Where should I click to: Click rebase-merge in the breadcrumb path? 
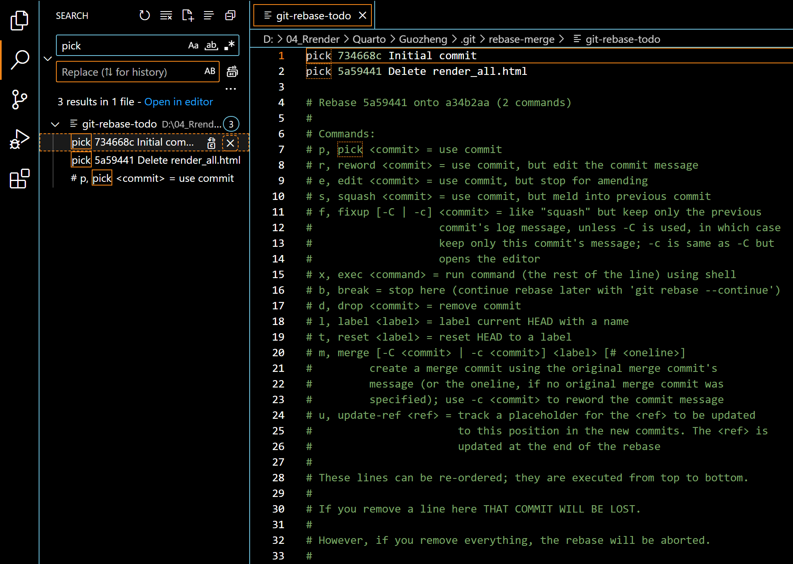pyautogui.click(x=521, y=39)
